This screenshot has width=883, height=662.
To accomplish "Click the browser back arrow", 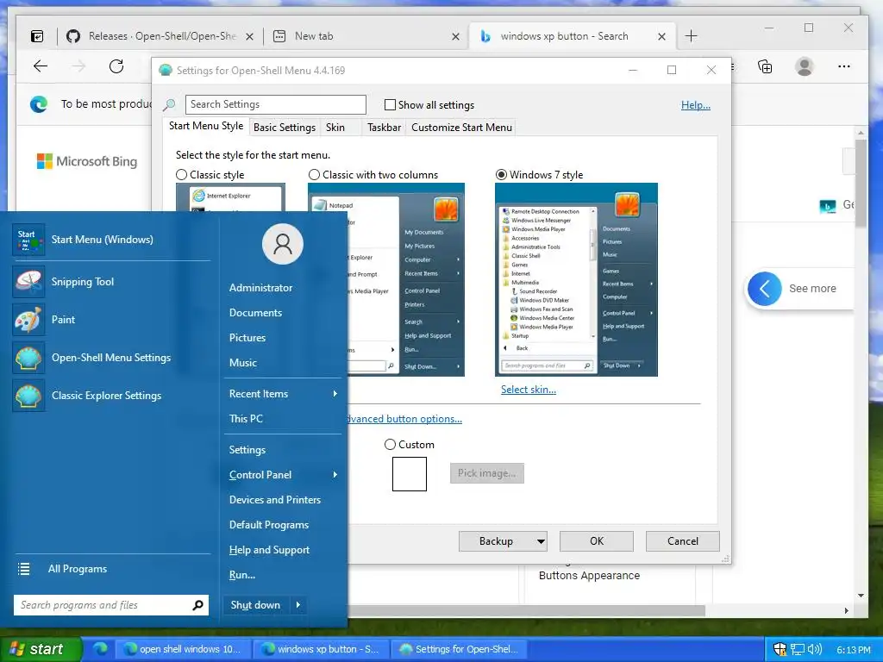I will 41,66.
